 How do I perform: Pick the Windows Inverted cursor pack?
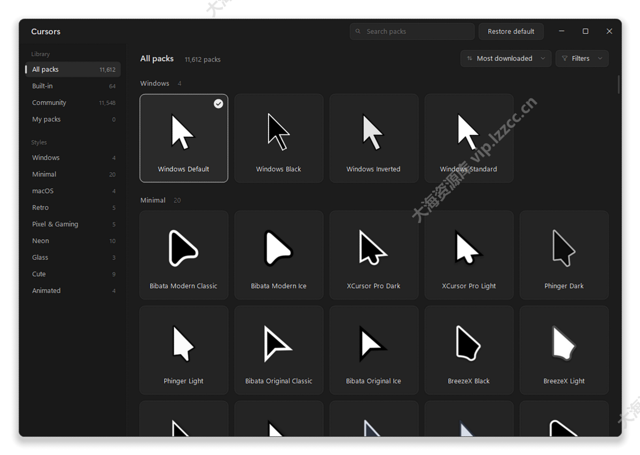(x=374, y=138)
